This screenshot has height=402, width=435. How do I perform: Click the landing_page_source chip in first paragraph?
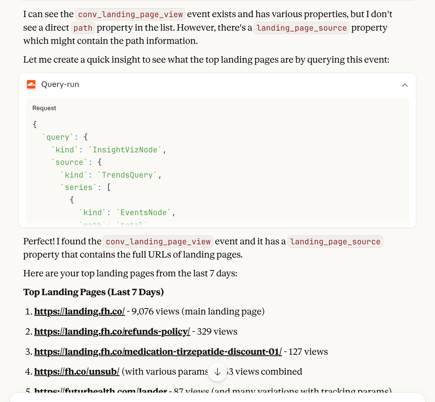301,28
